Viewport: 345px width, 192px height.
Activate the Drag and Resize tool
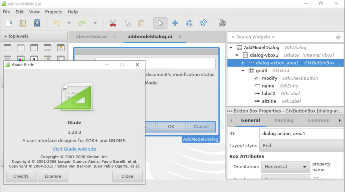click(175, 23)
